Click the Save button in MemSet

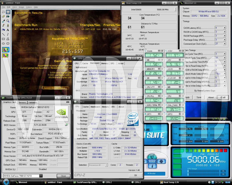tap(199, 97)
